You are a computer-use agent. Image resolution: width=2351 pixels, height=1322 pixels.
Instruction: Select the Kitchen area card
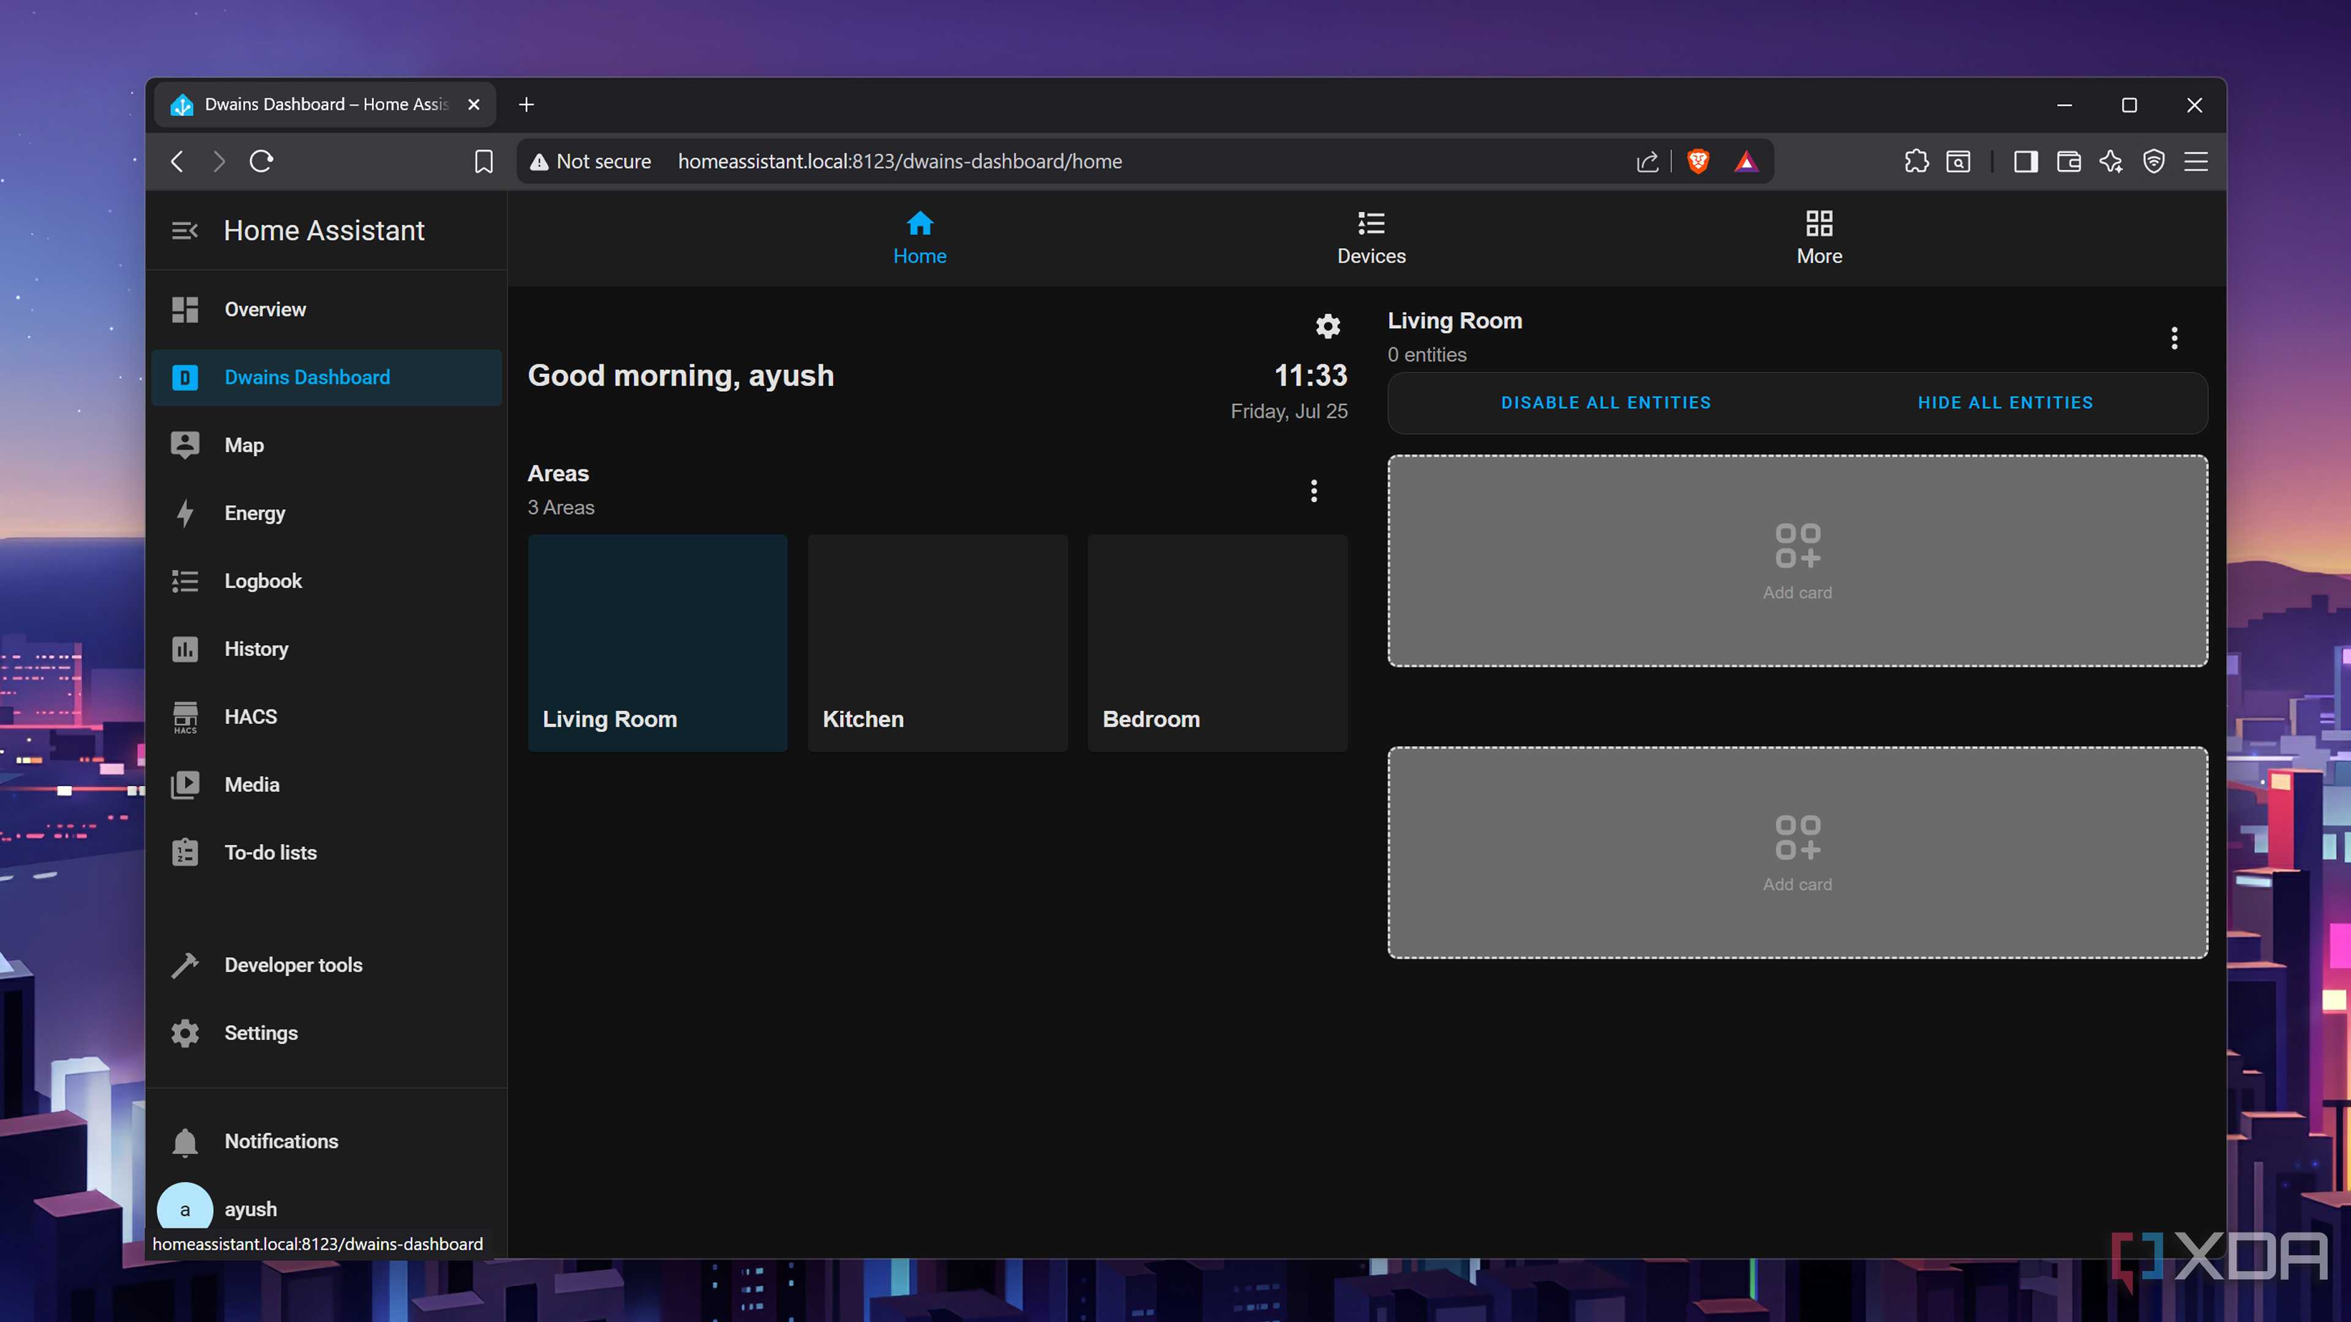[x=937, y=643]
